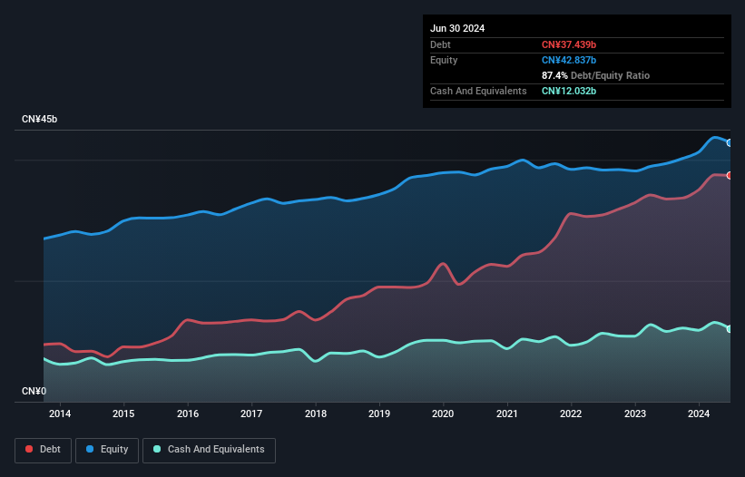Image resolution: width=745 pixels, height=477 pixels.
Task: Click the 2021 x-axis label
Action: [507, 414]
